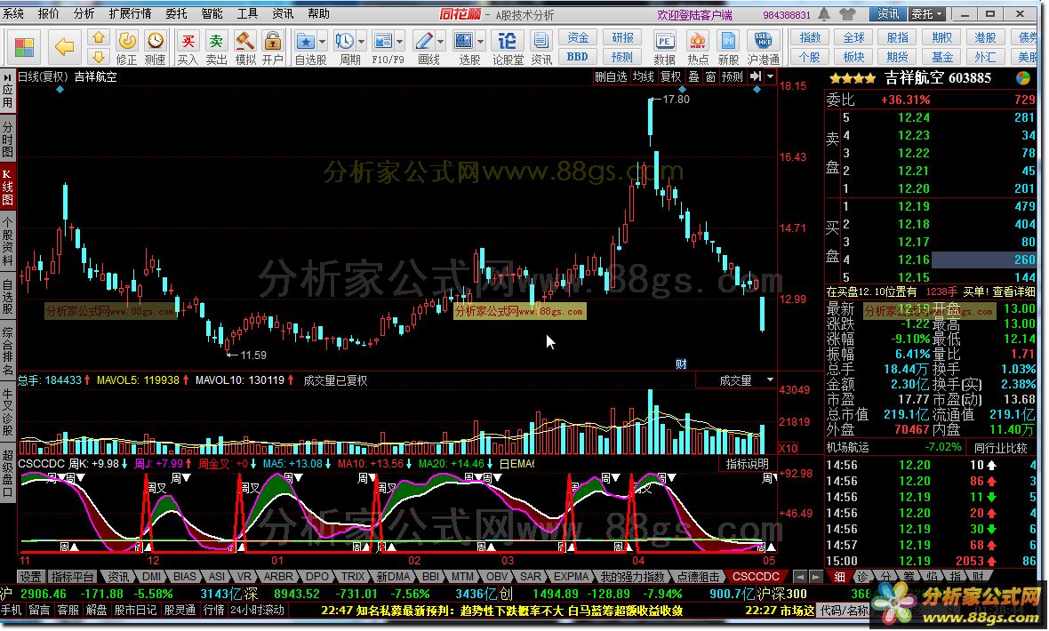Open the F10/F9 dropdown arrow

point(400,42)
